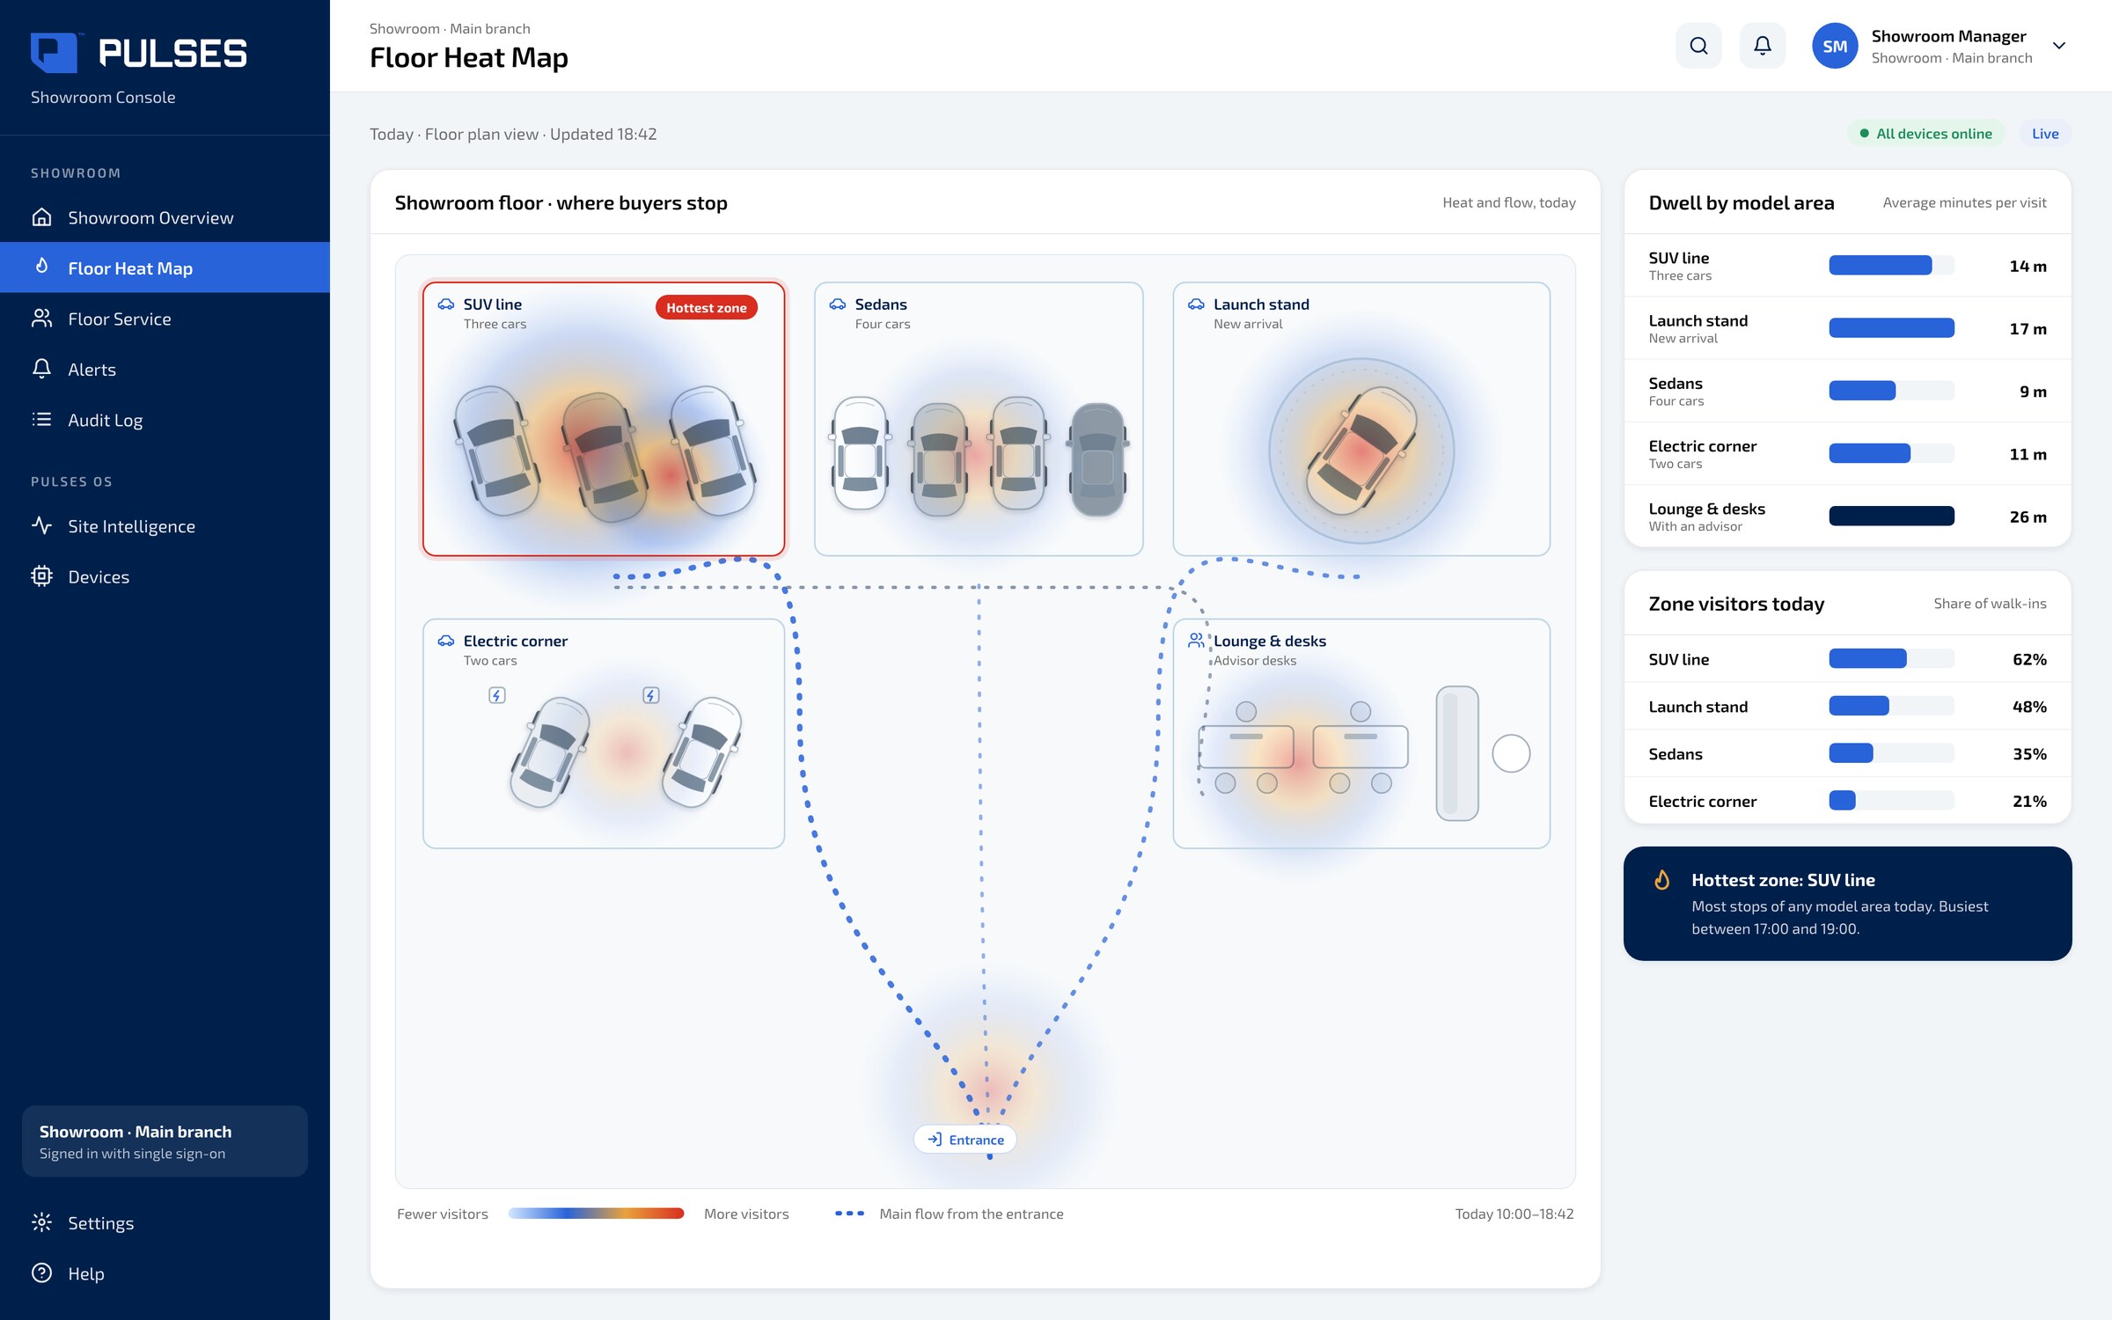The width and height of the screenshot is (2112, 1320).
Task: Click the '17 m' Launch stand value
Action: (x=2028, y=328)
